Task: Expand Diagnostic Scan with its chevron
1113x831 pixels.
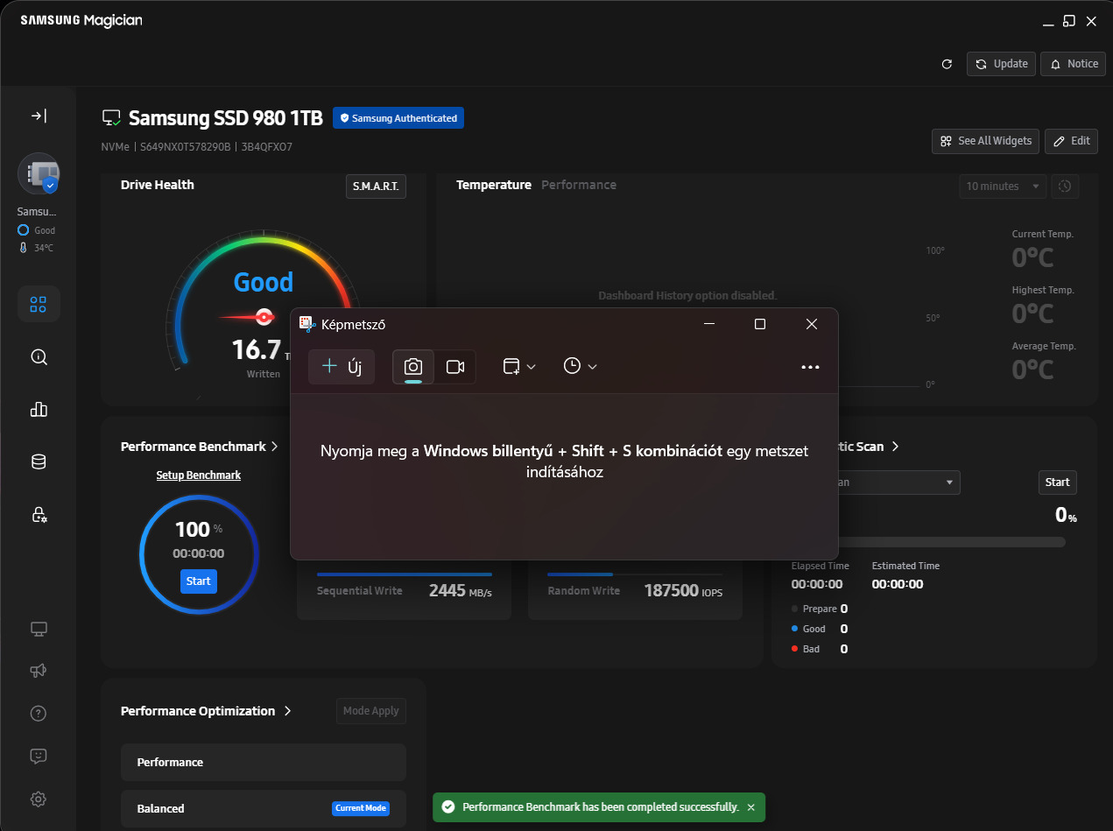Action: (895, 447)
